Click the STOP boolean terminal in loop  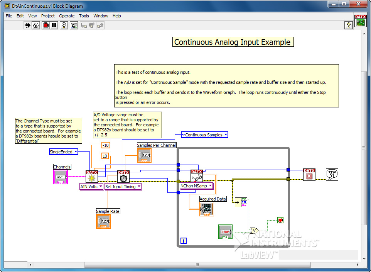click(x=225, y=232)
